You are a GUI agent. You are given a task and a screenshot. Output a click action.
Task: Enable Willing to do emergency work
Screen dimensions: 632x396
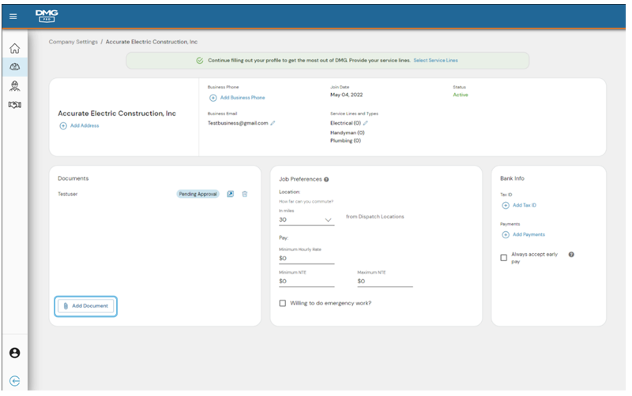coord(283,303)
